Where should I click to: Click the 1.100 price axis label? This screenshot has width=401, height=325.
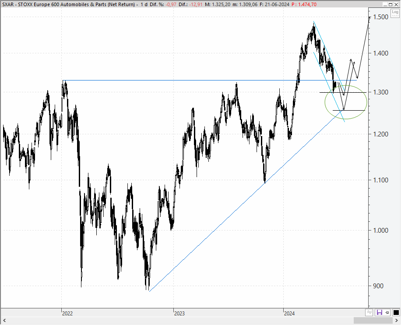click(380, 180)
